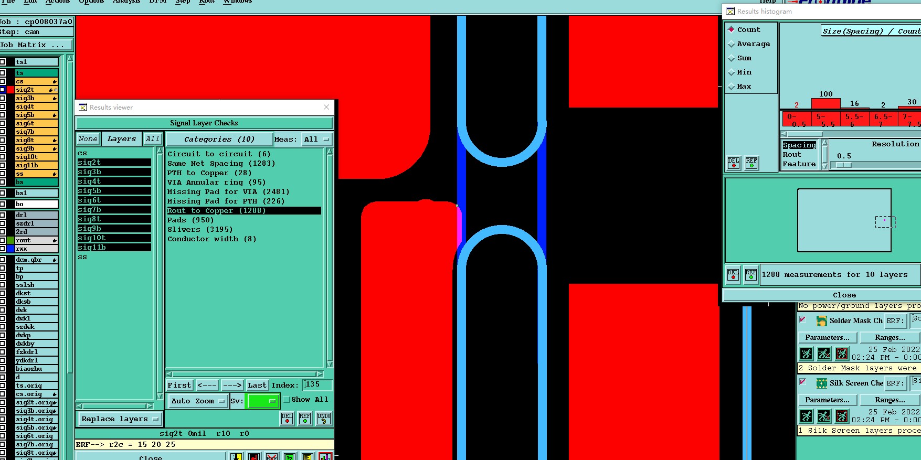
Task: Click 0-0.5 range cell in histogram
Action: click(x=796, y=119)
